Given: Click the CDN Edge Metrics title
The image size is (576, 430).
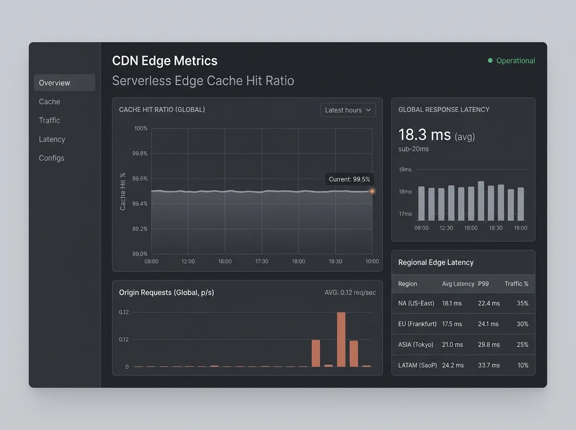Looking at the screenshot, I should pos(165,61).
